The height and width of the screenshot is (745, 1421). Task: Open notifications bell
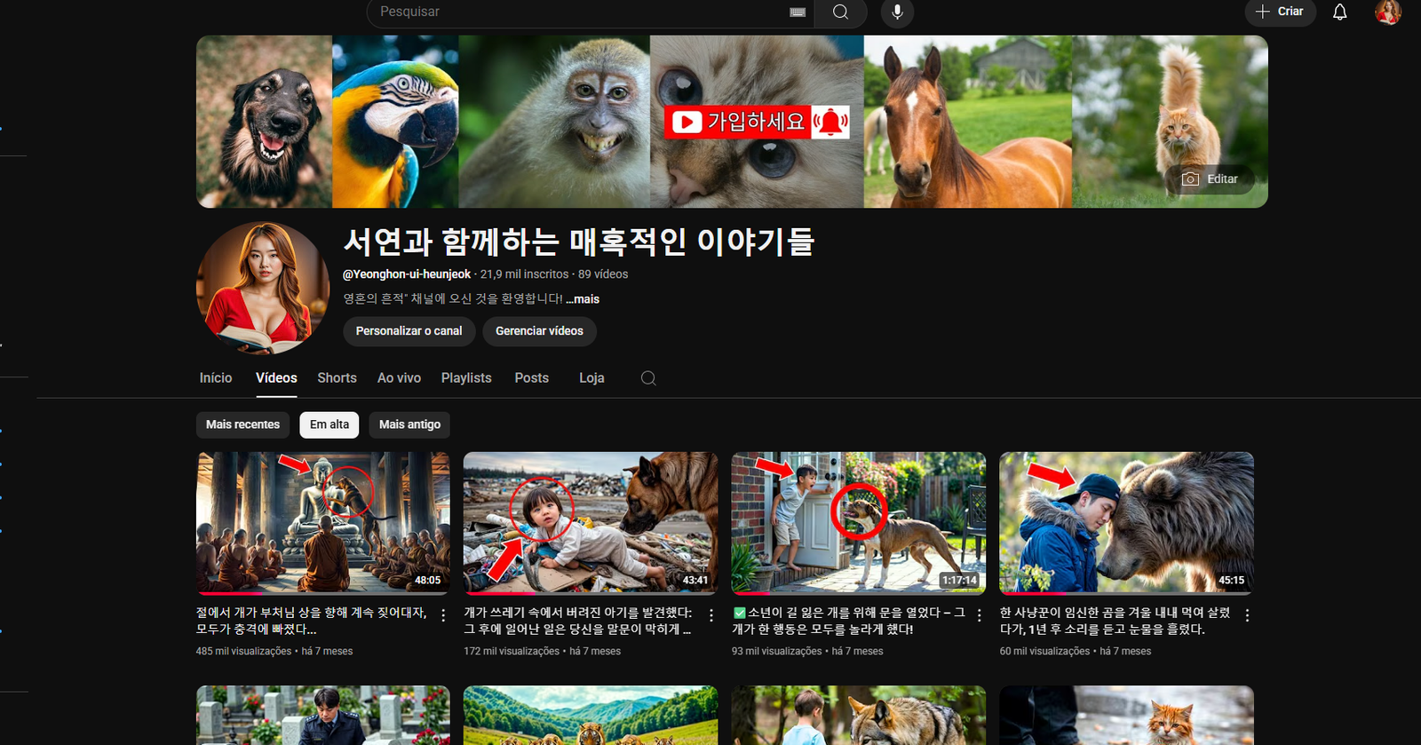tap(1339, 12)
